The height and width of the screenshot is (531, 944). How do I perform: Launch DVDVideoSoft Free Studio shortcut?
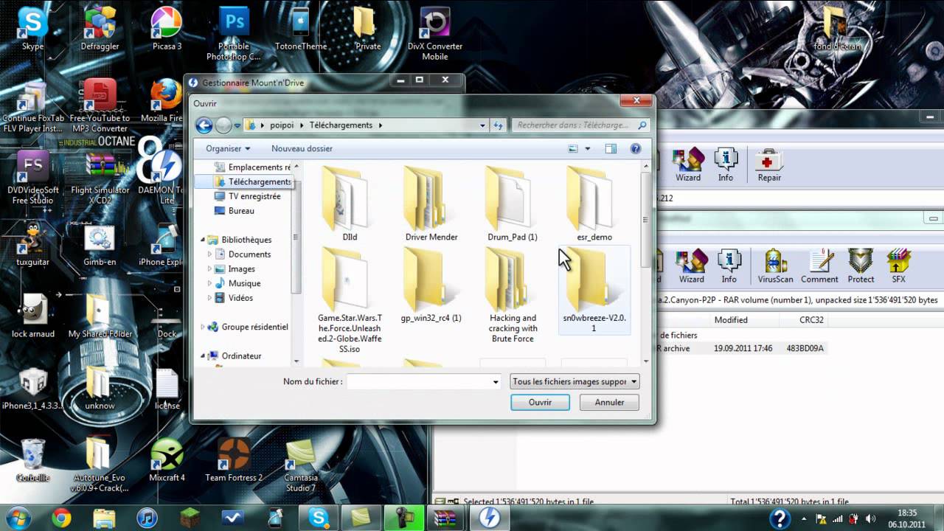point(32,178)
